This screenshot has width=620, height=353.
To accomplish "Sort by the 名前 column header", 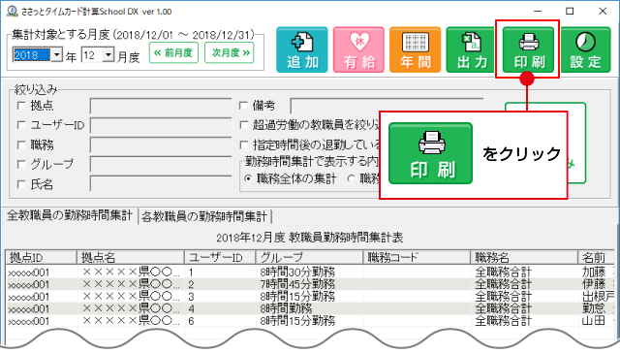I will [x=597, y=258].
